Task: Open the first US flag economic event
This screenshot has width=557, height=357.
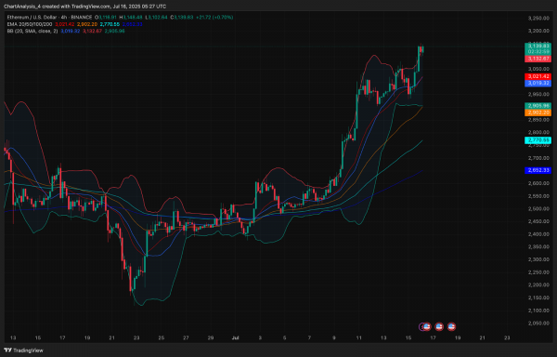Action: coord(427,326)
